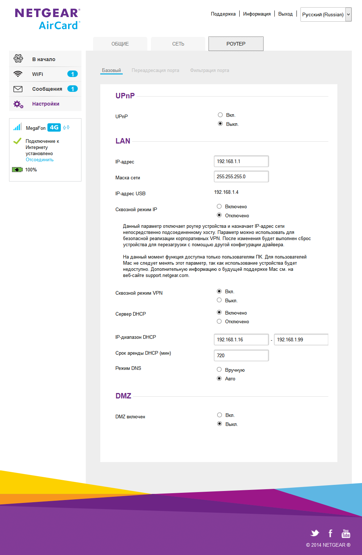Screen dimensions: 362x555
Task: Click the Отсоединить link
Action: pyautogui.click(x=39, y=160)
